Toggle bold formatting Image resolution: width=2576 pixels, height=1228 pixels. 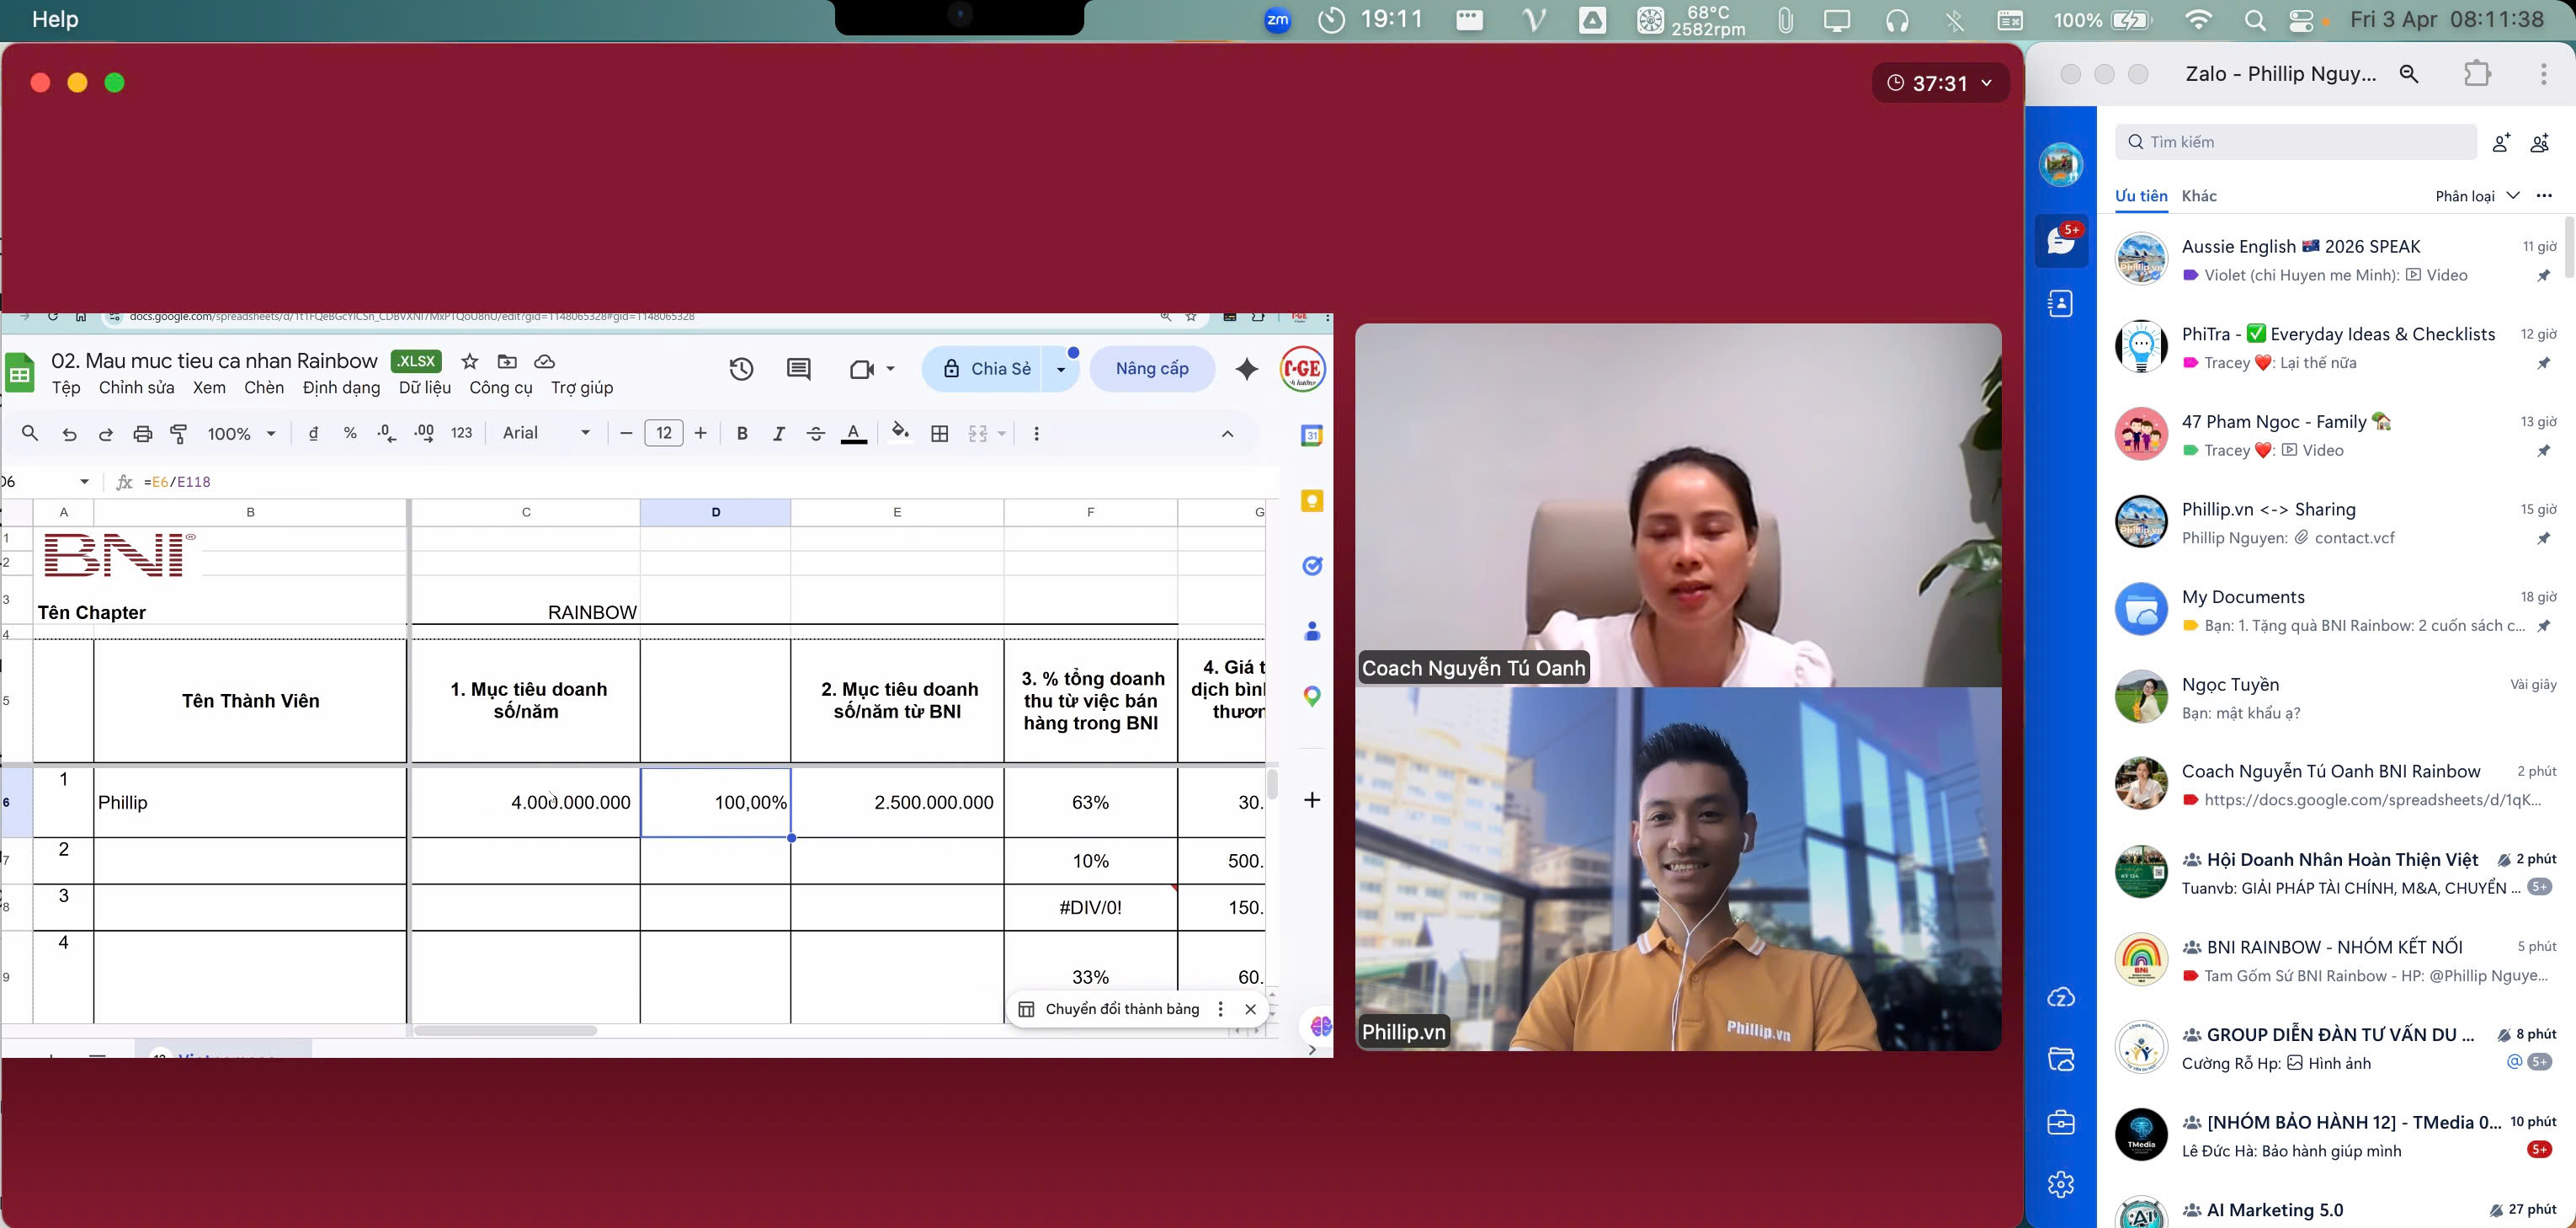742,434
